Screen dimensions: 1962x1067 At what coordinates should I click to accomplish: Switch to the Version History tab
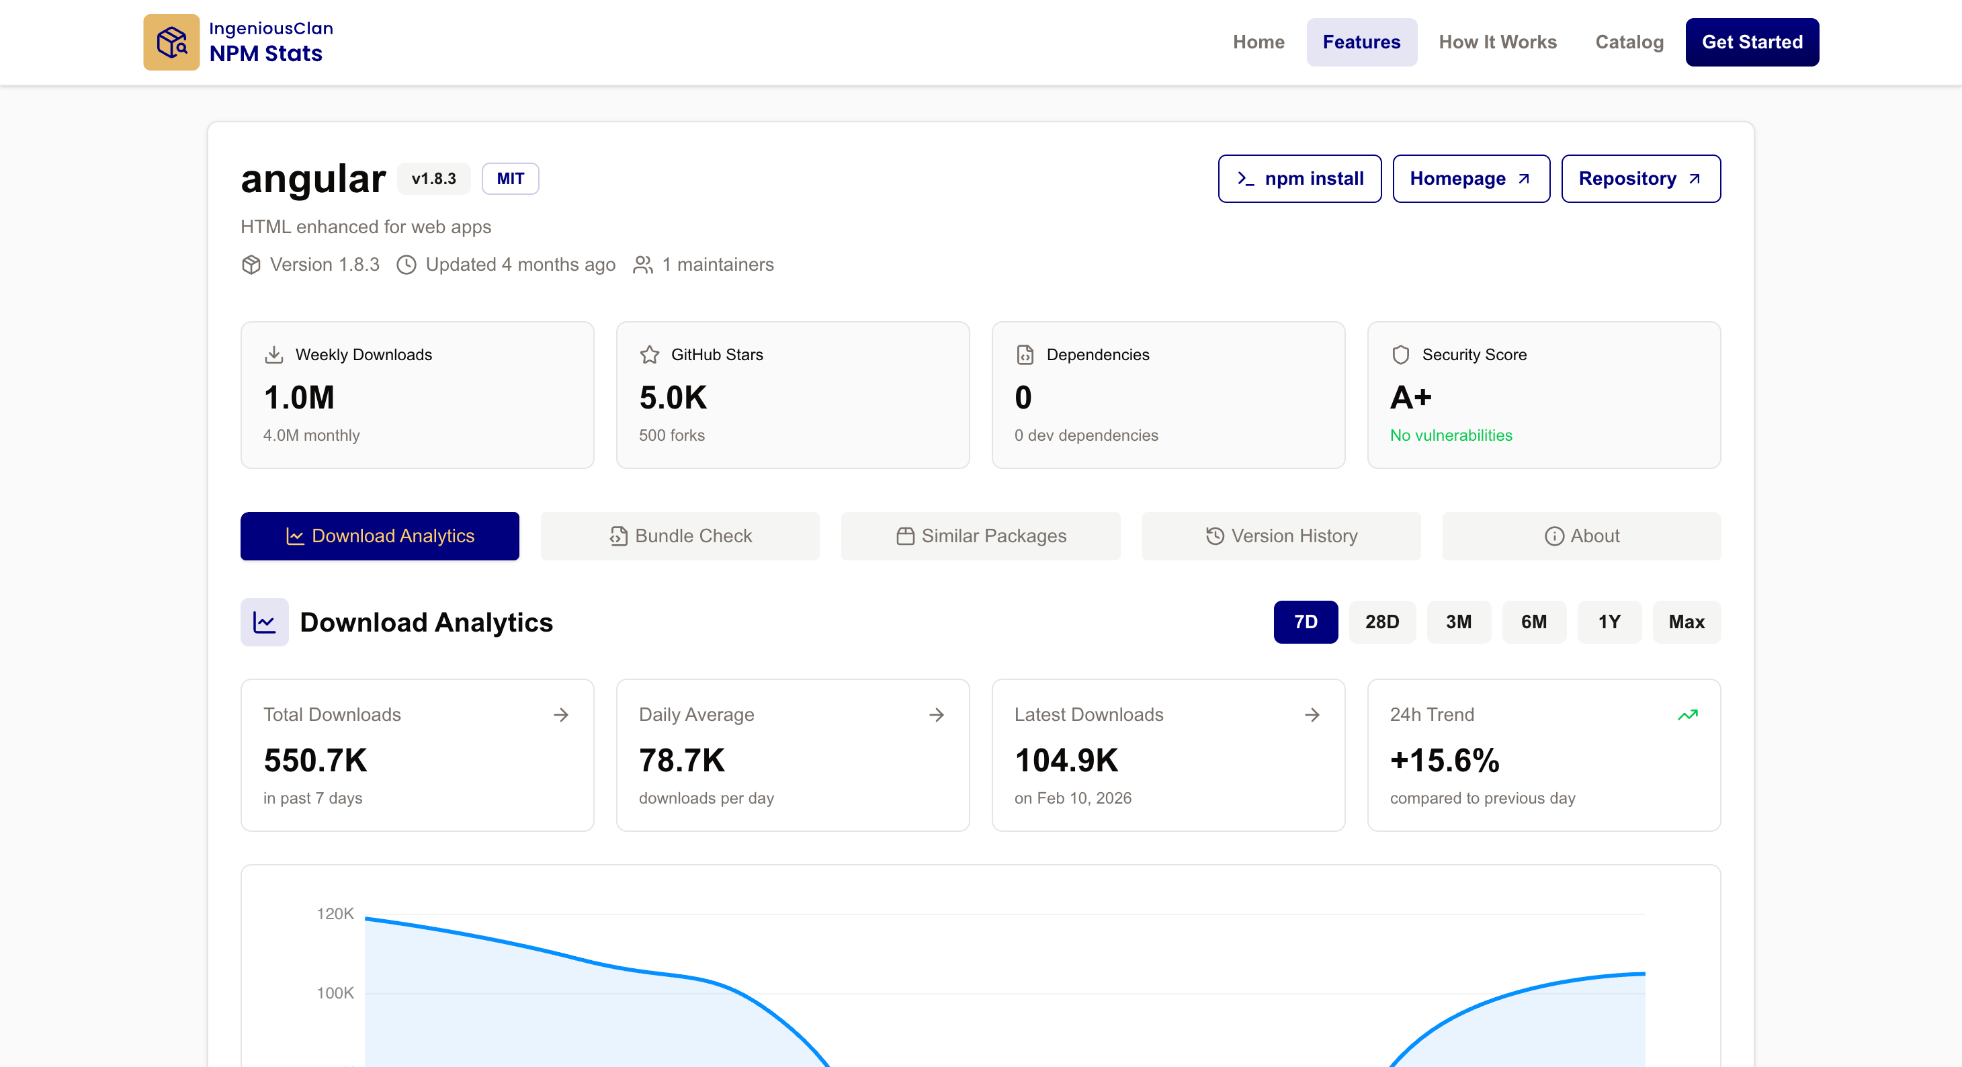[x=1279, y=536]
